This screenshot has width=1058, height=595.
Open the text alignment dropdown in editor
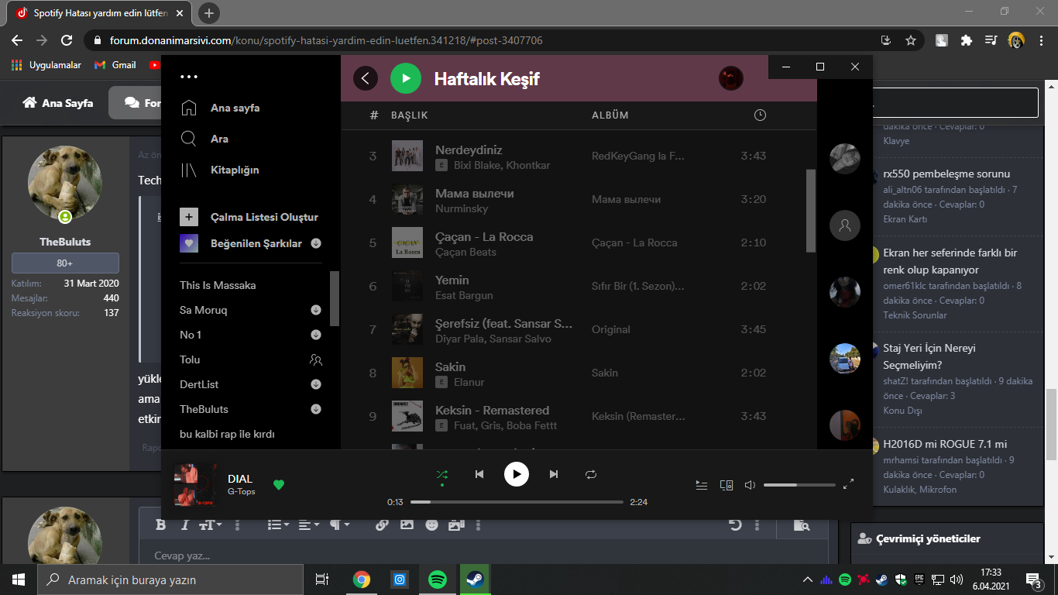[x=309, y=525]
